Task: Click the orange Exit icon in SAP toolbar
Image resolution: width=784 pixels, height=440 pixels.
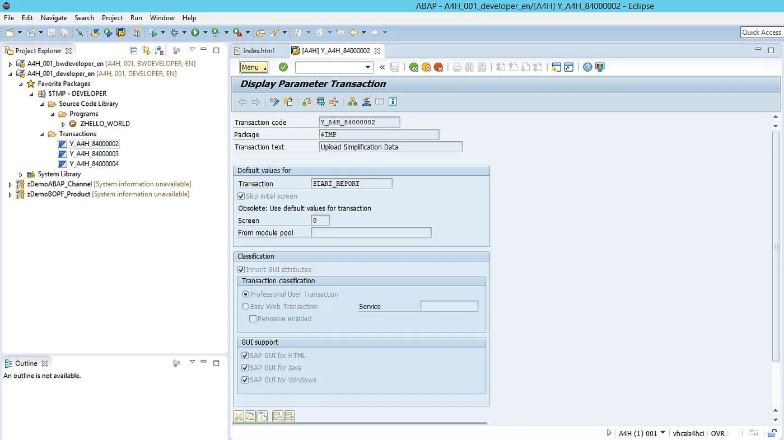Action: [x=426, y=67]
